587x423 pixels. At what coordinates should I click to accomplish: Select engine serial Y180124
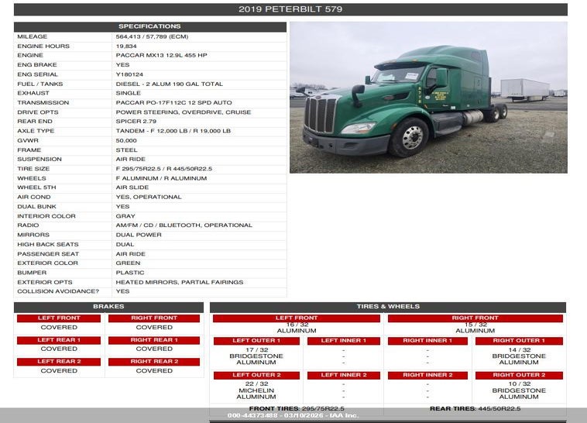click(129, 74)
